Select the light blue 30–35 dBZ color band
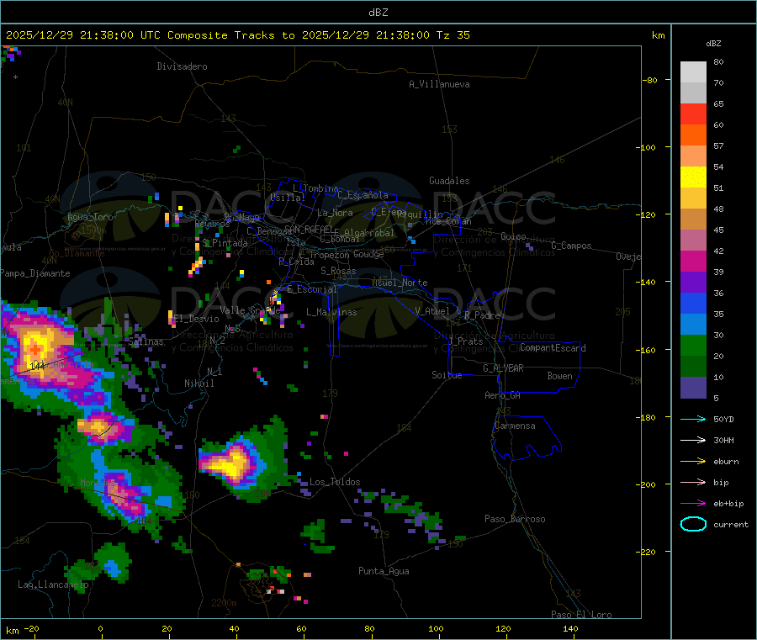The image size is (757, 640). click(x=693, y=325)
